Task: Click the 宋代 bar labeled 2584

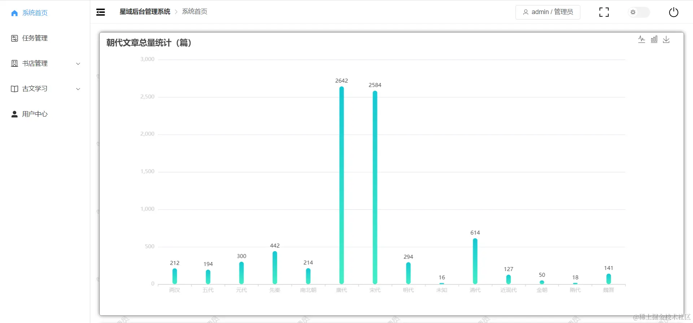Action: [x=375, y=187]
